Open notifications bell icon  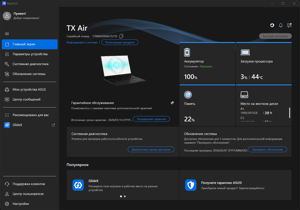(281, 25)
